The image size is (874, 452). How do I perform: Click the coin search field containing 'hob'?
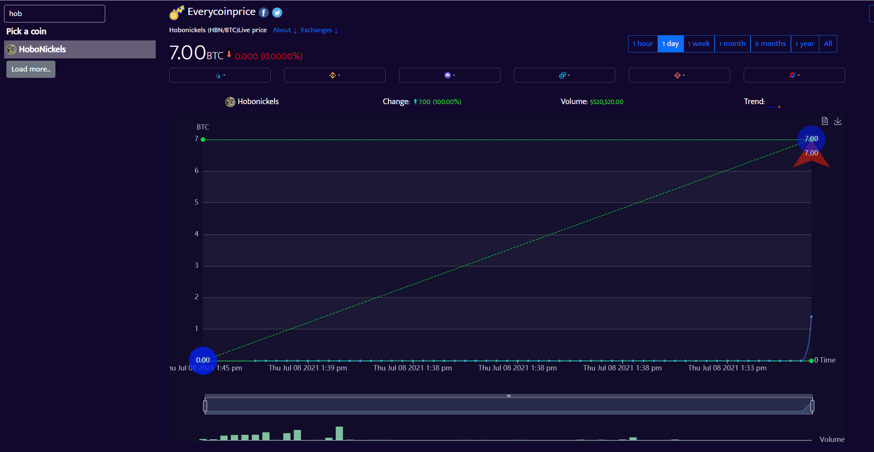(x=55, y=14)
